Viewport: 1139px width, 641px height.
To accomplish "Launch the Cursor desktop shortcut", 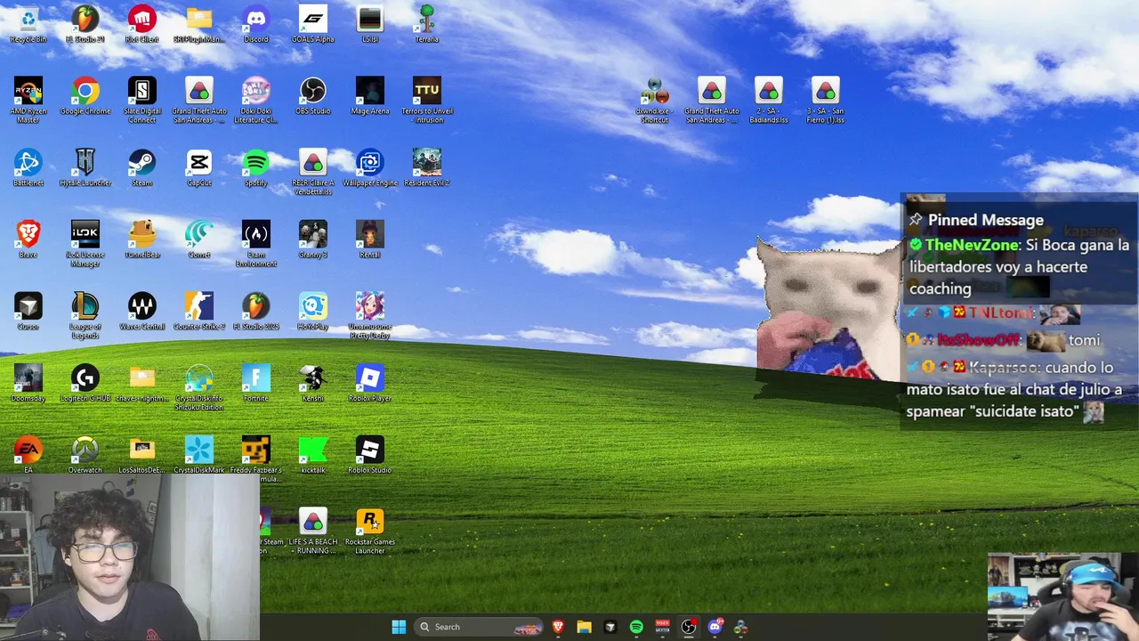I will click(28, 312).
